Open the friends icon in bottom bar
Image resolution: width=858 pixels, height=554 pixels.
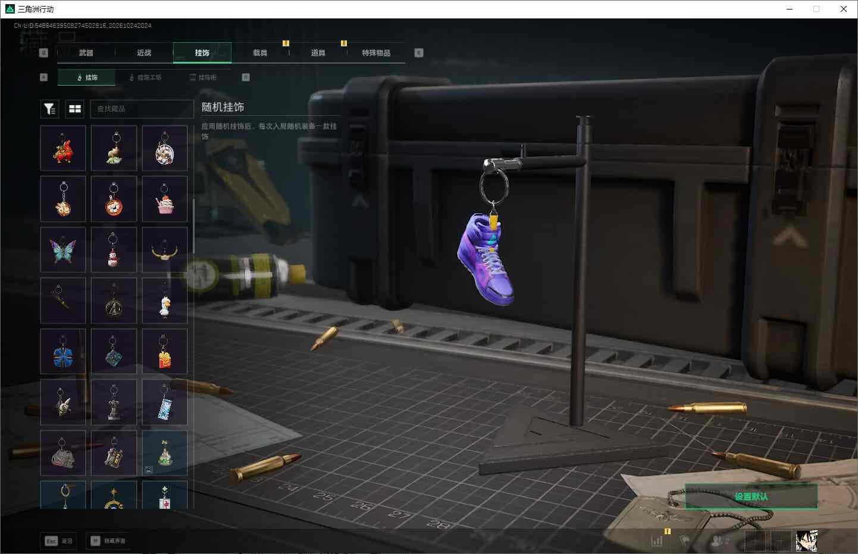[719, 541]
